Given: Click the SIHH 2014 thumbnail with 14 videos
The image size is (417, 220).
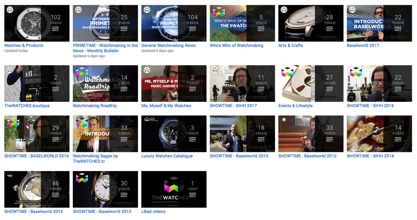Looking at the screenshot, I should [x=379, y=134].
